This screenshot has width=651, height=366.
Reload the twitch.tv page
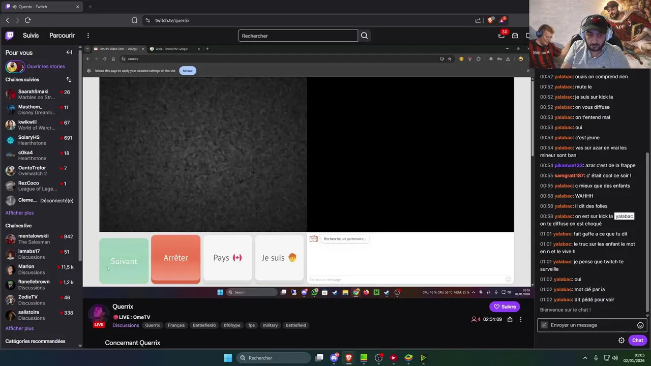coord(27,20)
